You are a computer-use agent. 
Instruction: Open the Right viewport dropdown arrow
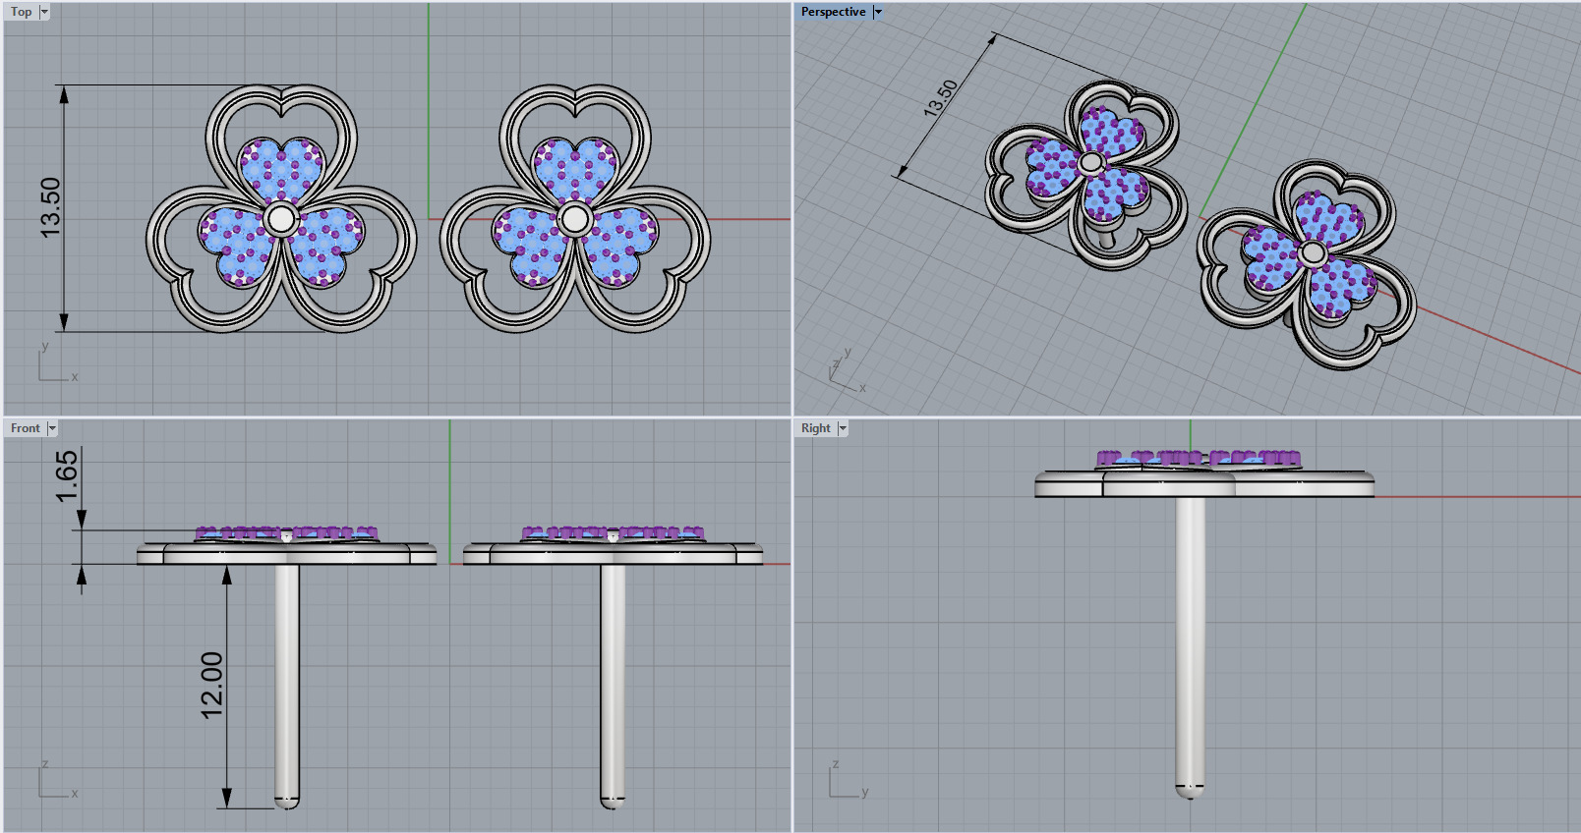pyautogui.click(x=843, y=428)
